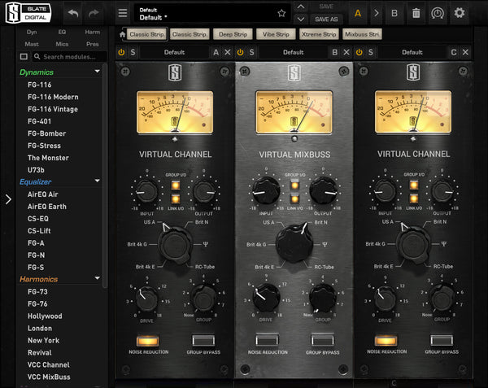Click the redo arrow in top toolbar
Image resolution: width=488 pixels, height=388 pixels.
tap(94, 14)
